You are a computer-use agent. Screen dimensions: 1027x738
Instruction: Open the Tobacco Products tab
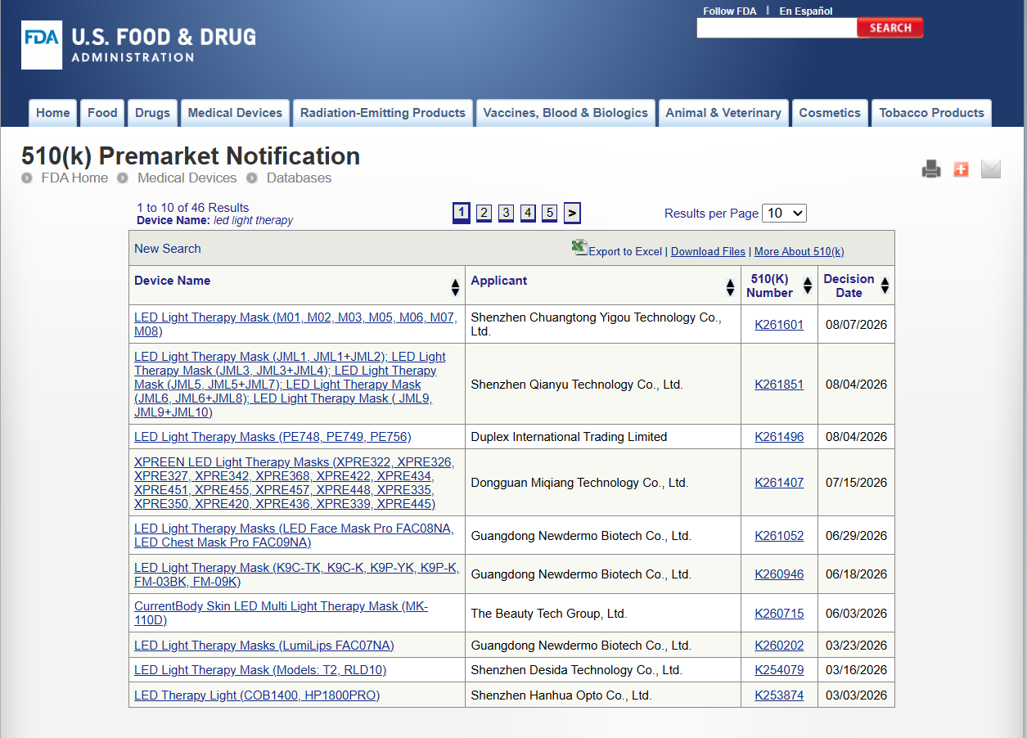931,113
